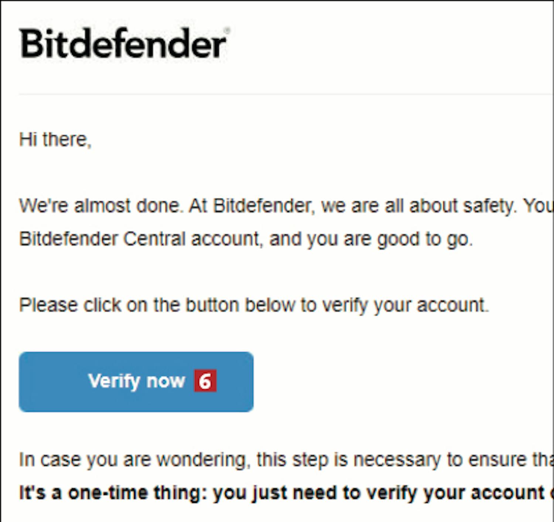Click the red number 6 badge

[205, 381]
